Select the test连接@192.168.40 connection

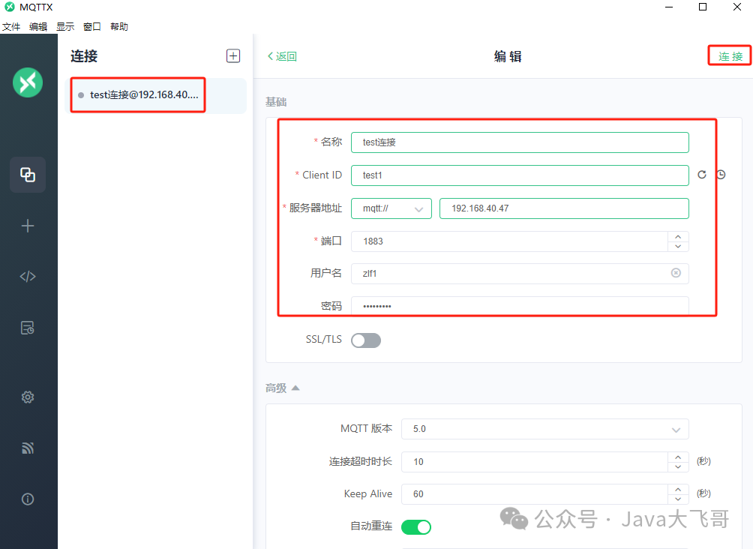pyautogui.click(x=155, y=95)
